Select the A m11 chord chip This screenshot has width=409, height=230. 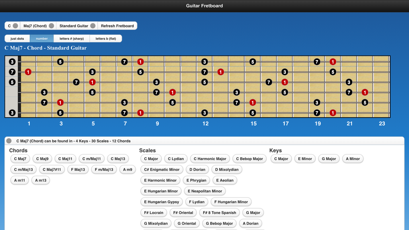pyautogui.click(x=20, y=180)
